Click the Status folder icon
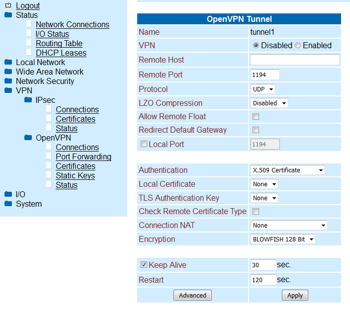Image resolution: width=350 pixels, height=310 pixels. pyautogui.click(x=8, y=15)
